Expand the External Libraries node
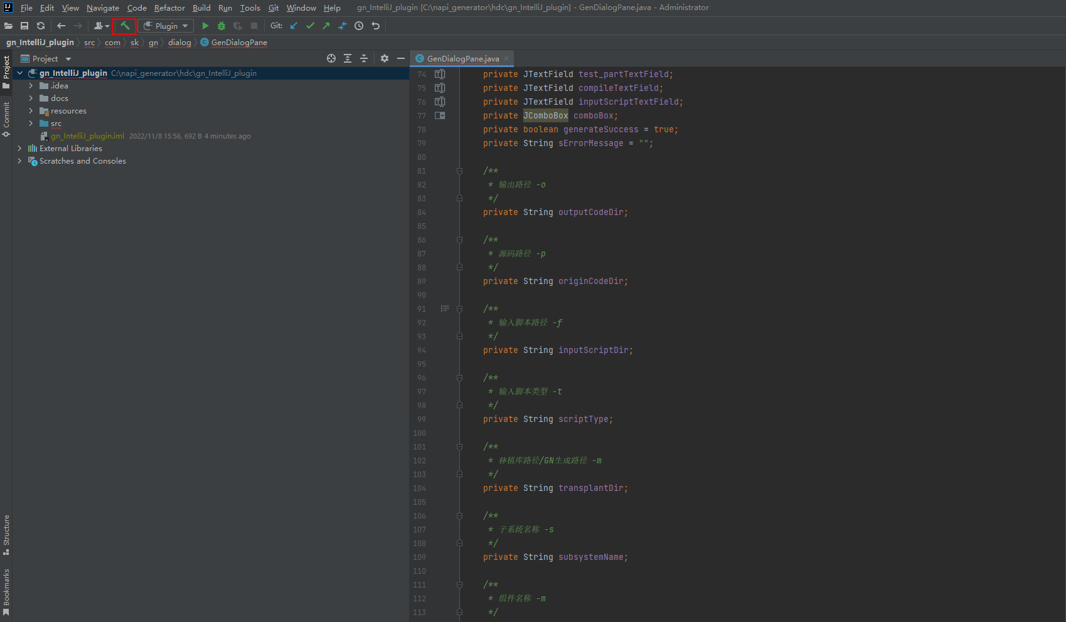Viewport: 1066px width, 622px height. click(19, 149)
